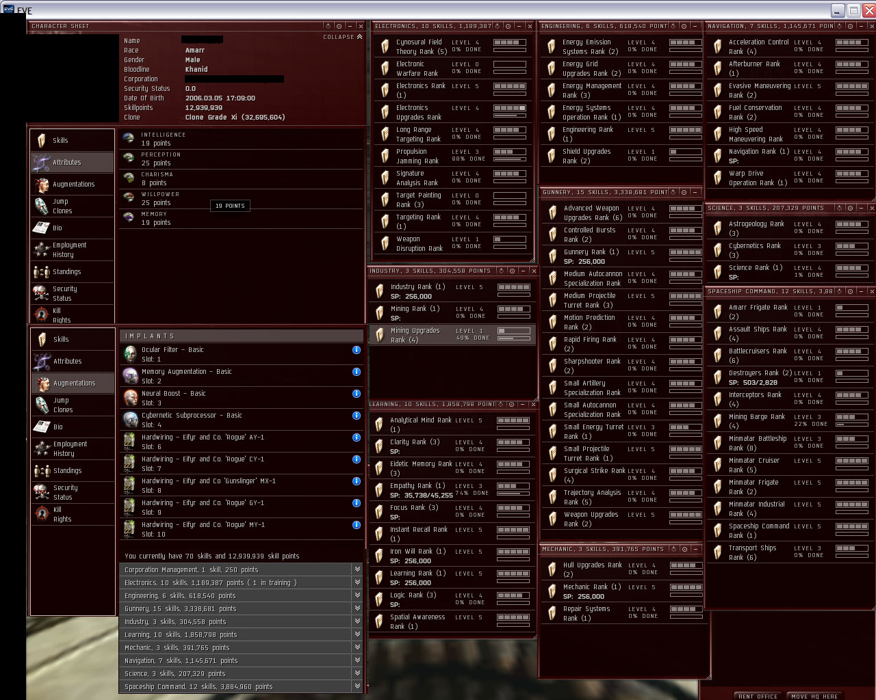
Task: Click the Empathy skill book icon
Action: (x=379, y=490)
